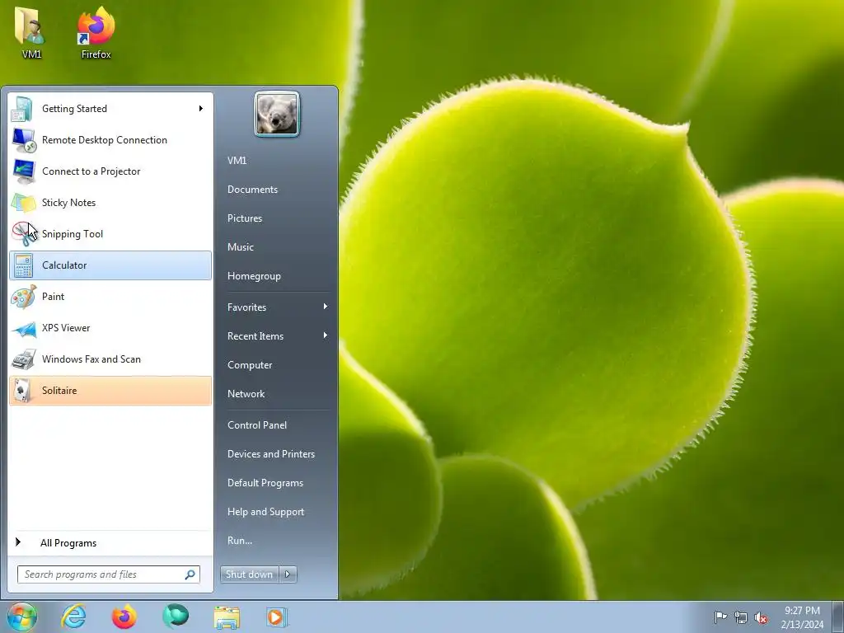Launch Internet Explorer from taskbar
This screenshot has height=633, width=844.
[73, 617]
